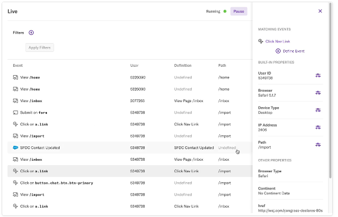
Task: Click SFDC Contact Updated in Definition column
Action: (x=194, y=147)
